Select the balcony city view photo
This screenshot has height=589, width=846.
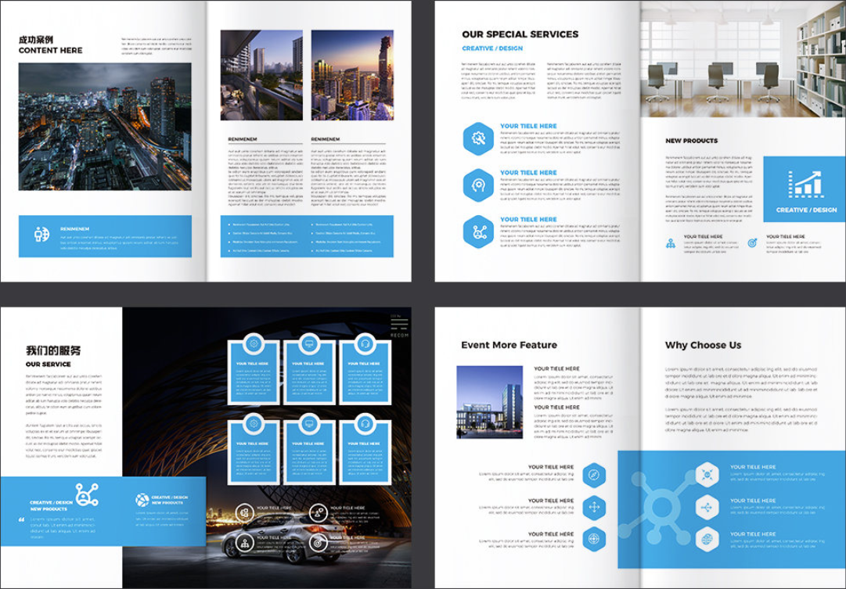coord(261,75)
